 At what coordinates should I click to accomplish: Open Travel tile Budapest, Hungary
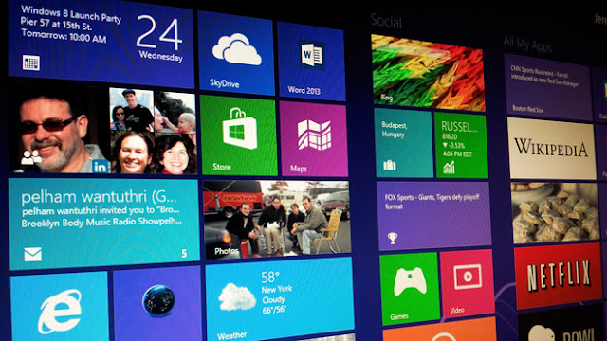(403, 143)
